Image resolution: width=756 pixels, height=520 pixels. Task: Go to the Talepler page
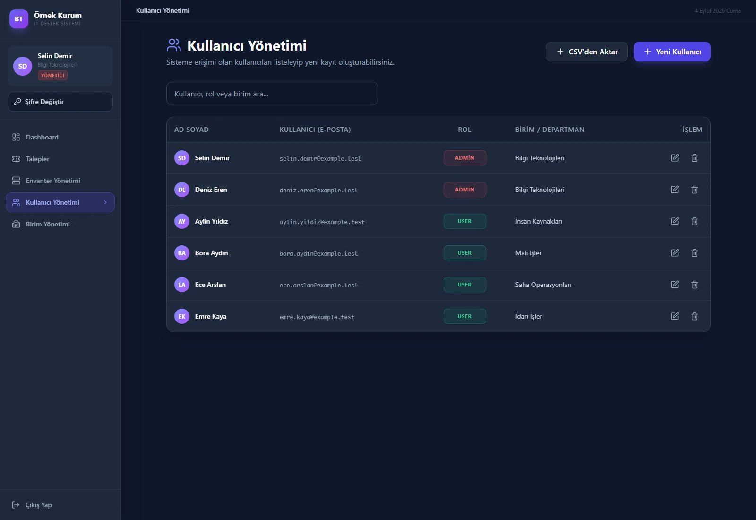60,159
